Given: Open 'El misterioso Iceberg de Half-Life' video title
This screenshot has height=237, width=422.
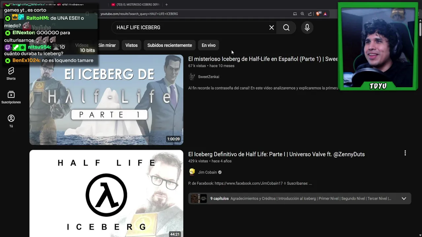Looking at the screenshot, I should (x=263, y=59).
